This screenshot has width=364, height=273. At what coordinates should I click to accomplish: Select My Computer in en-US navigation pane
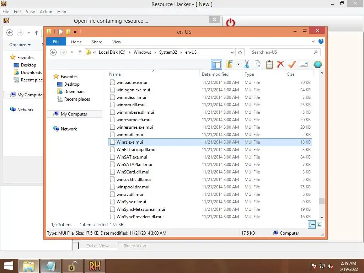click(x=74, y=114)
